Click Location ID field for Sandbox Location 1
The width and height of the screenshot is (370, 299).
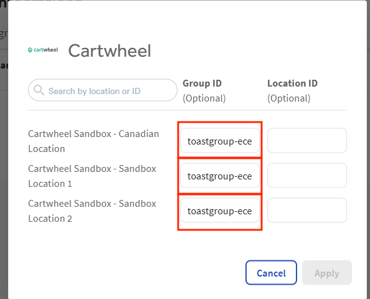click(x=307, y=175)
